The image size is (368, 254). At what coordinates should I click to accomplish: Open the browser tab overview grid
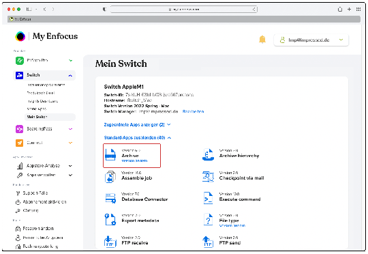[358, 9]
